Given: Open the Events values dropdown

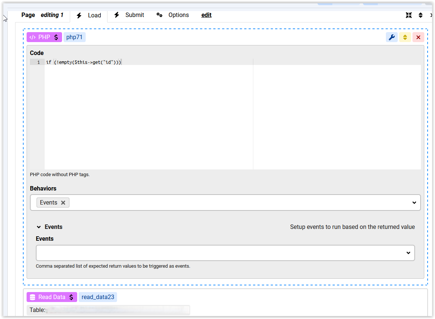Looking at the screenshot, I should 408,253.
